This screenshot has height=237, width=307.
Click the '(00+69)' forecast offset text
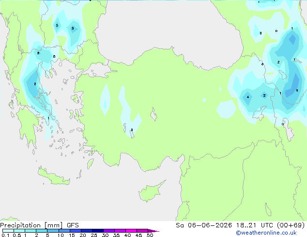(291, 225)
